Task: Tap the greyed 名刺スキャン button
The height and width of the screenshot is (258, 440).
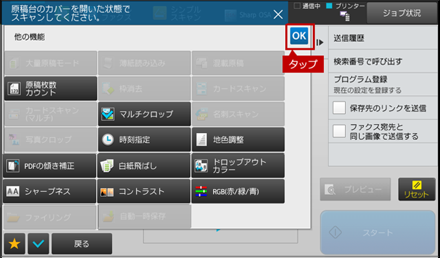Action: tap(238, 114)
